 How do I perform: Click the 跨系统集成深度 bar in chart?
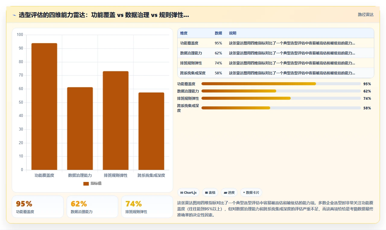click(151, 131)
